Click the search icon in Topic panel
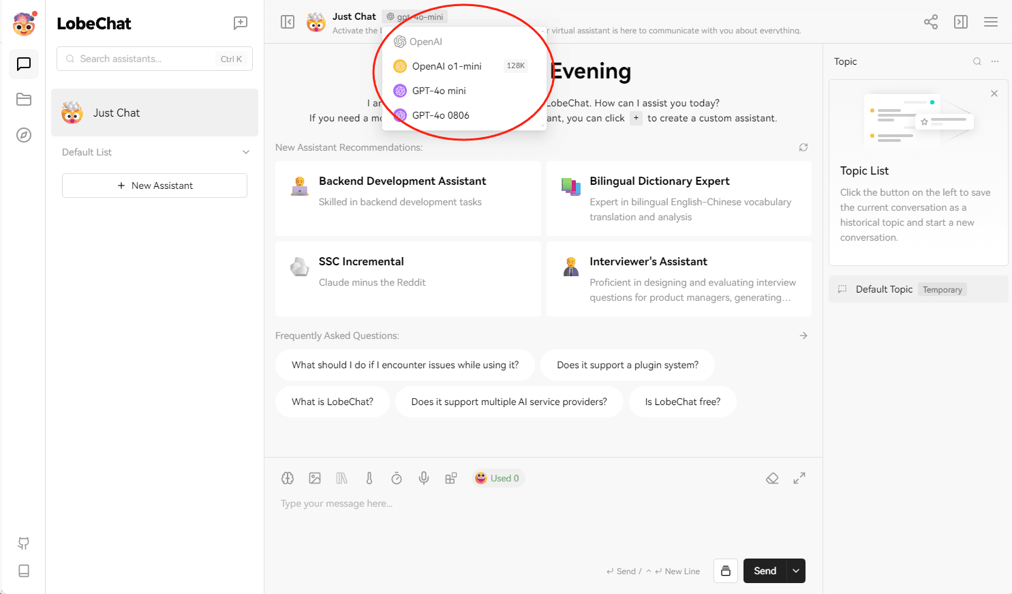This screenshot has height=594, width=1012. click(977, 61)
